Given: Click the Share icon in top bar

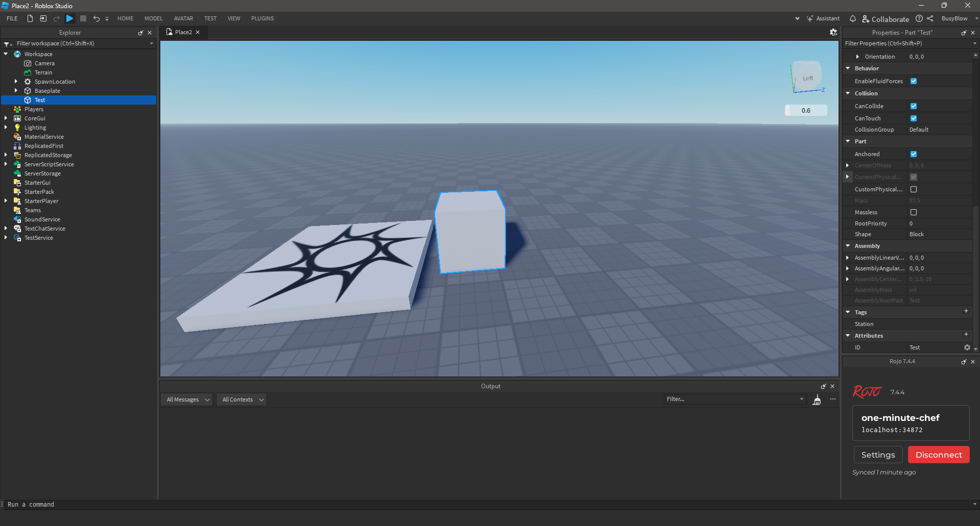Looking at the screenshot, I should pos(930,18).
